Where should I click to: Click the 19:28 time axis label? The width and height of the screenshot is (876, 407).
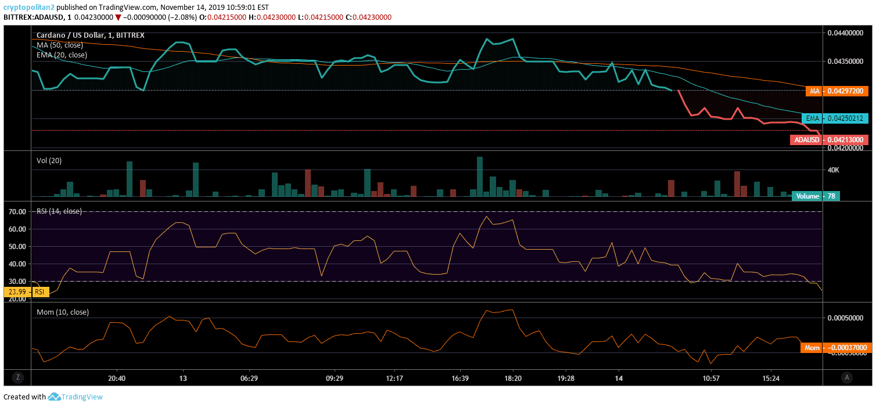(566, 378)
